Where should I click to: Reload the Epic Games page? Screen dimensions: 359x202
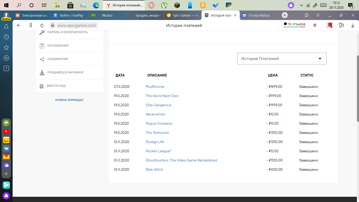[x=42, y=25]
